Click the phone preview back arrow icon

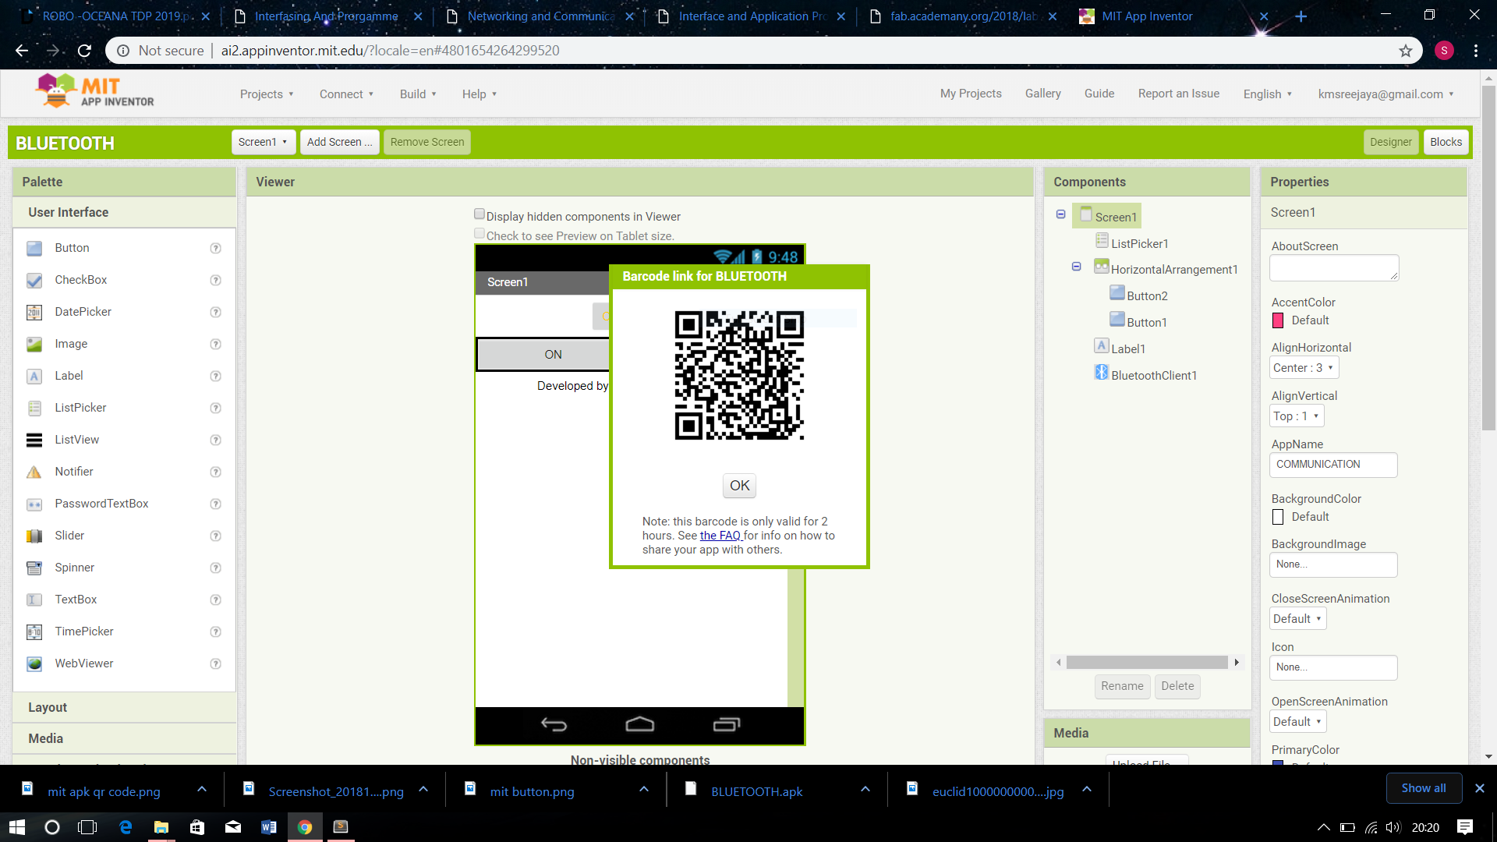554,725
